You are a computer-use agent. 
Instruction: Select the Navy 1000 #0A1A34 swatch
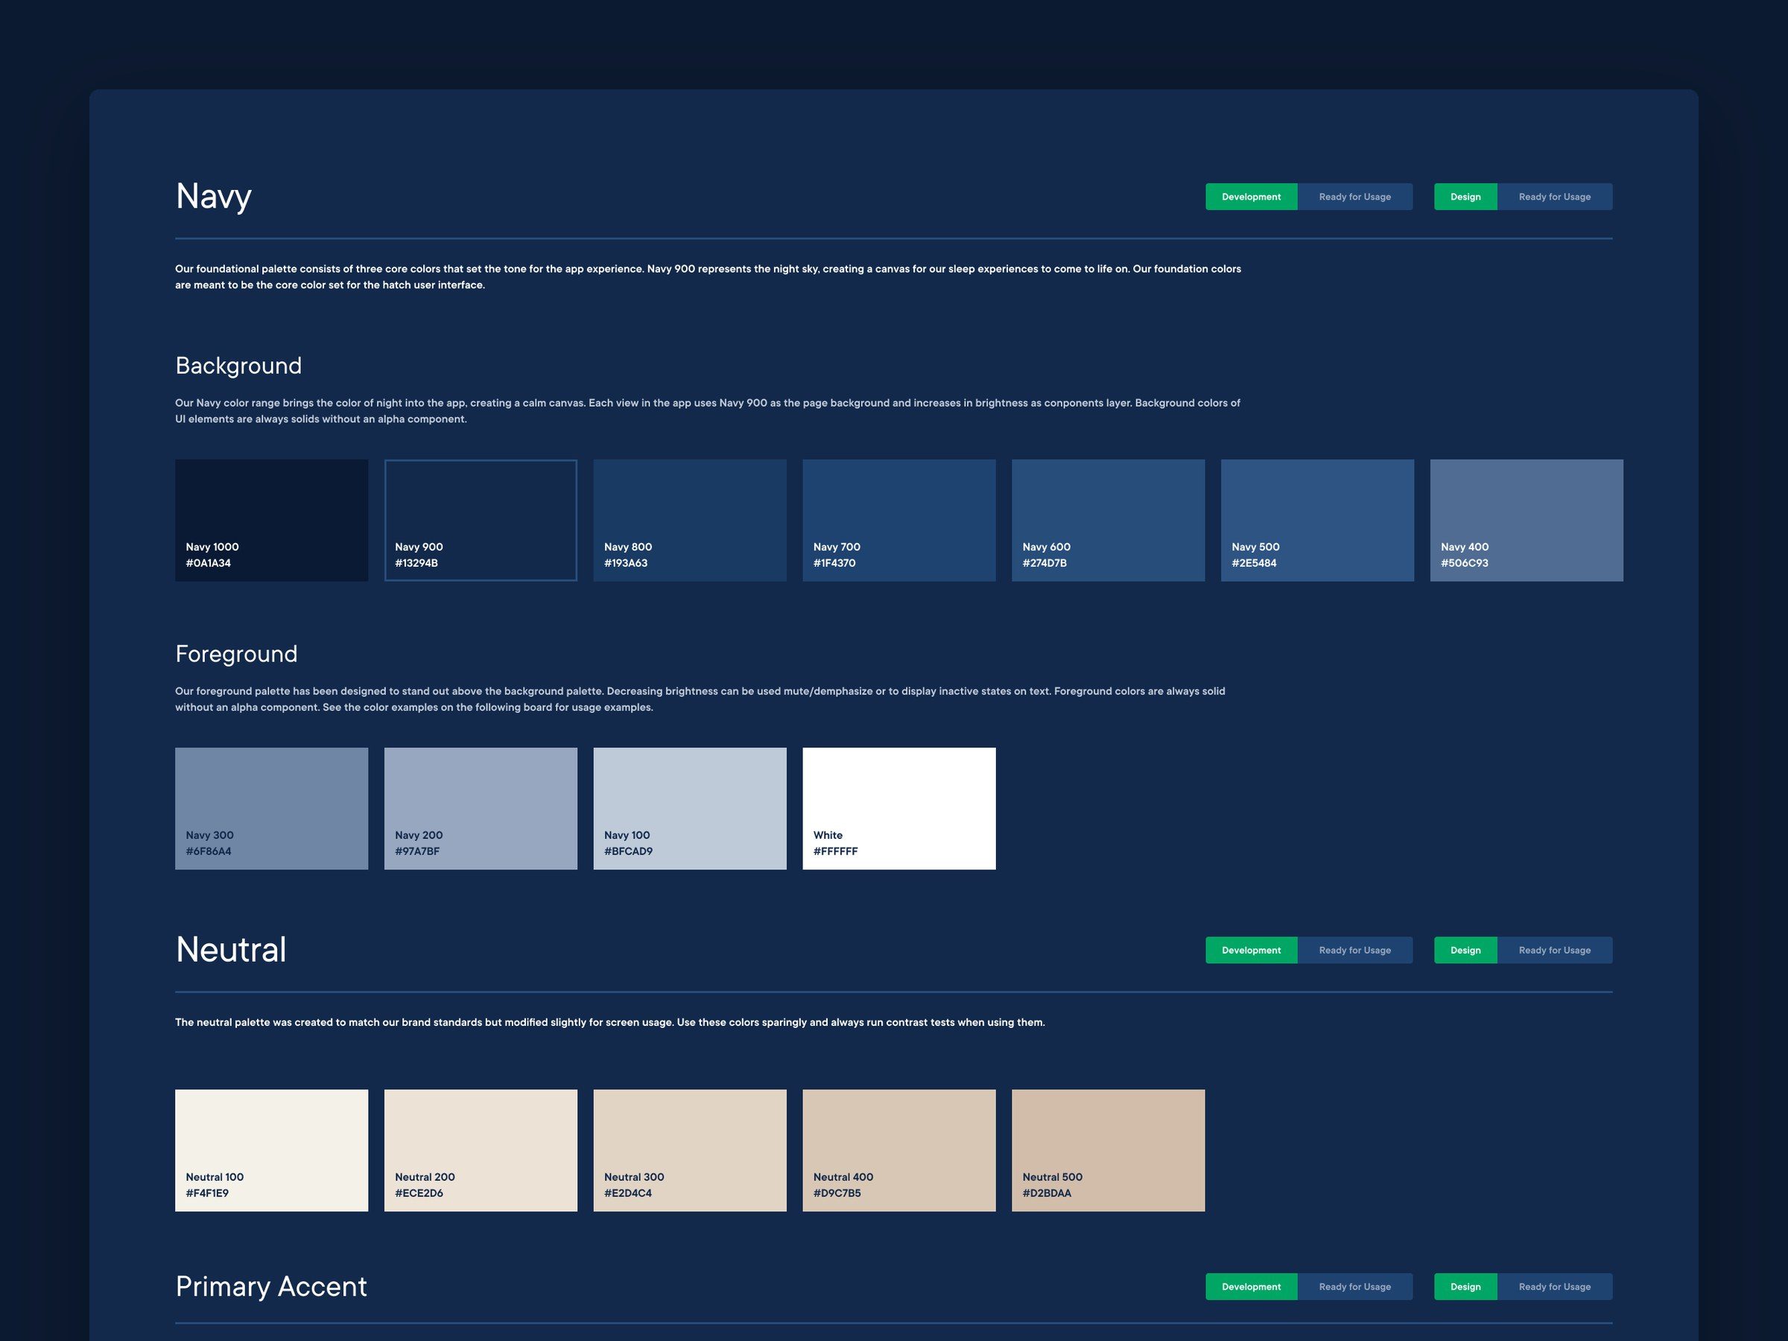(272, 521)
